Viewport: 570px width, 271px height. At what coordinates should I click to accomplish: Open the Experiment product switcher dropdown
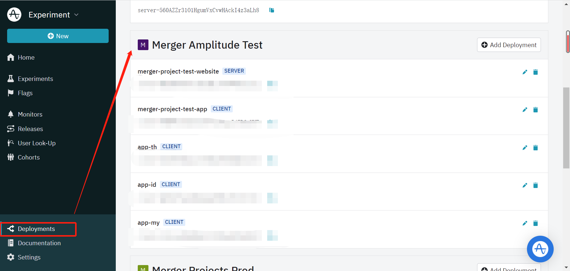point(53,15)
